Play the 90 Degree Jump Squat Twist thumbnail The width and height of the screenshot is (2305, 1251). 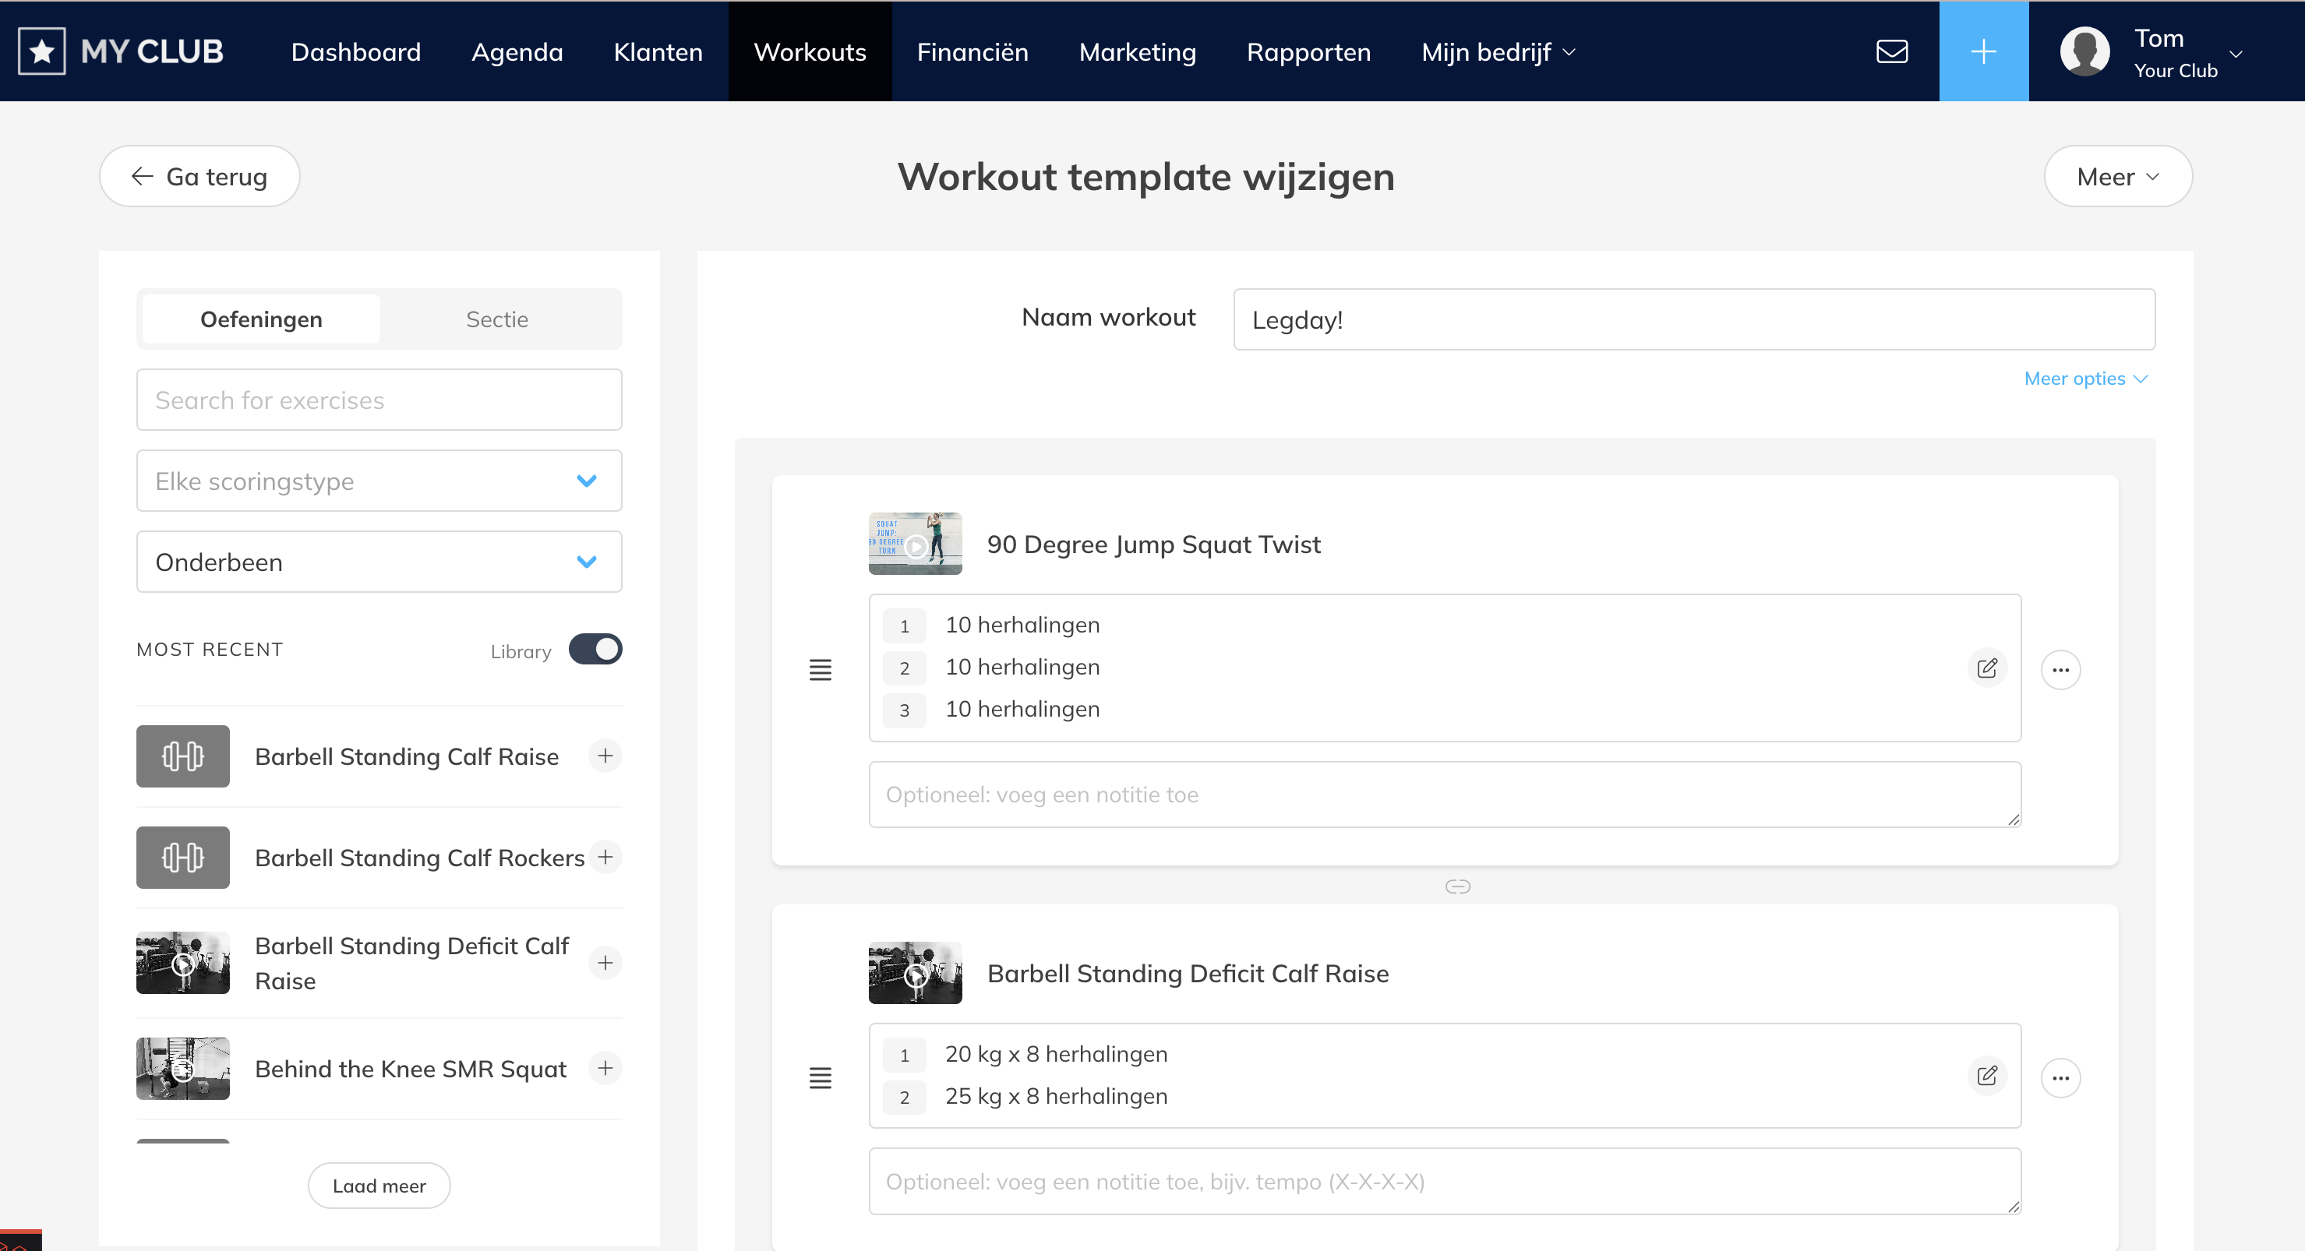pyautogui.click(x=915, y=544)
